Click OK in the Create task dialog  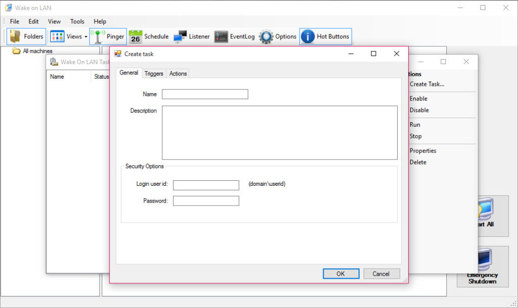click(341, 274)
